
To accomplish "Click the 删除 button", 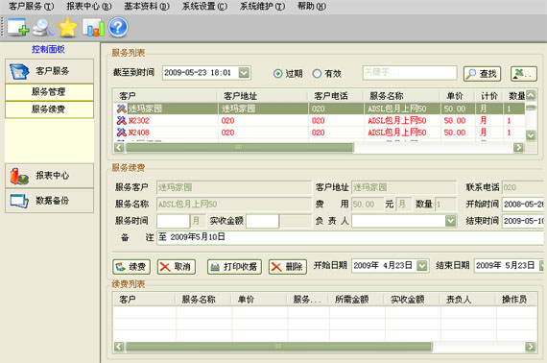I will 288,267.
